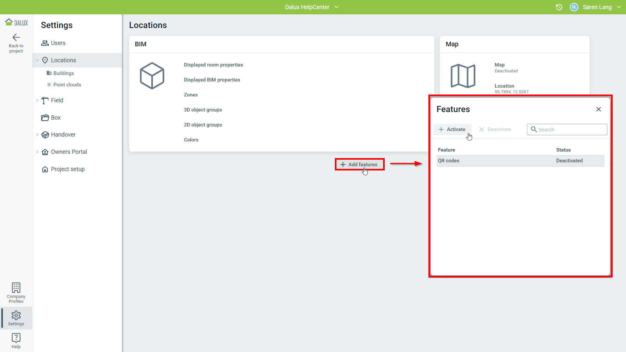Click the Add features button
This screenshot has width=626, height=352.
(x=359, y=165)
